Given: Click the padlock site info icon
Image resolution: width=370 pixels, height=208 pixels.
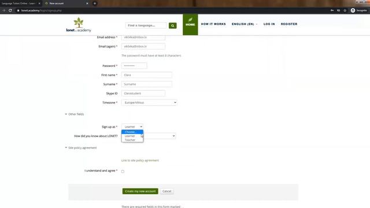Looking at the screenshot, I should pos(18,10).
